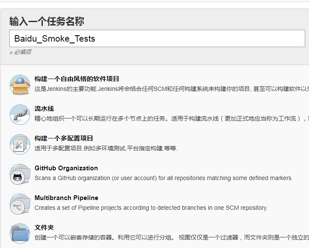Image resolution: width=309 pixels, height=248 pixels.
Task: Click the GitHub Organization octocat icon
Action: point(20,174)
